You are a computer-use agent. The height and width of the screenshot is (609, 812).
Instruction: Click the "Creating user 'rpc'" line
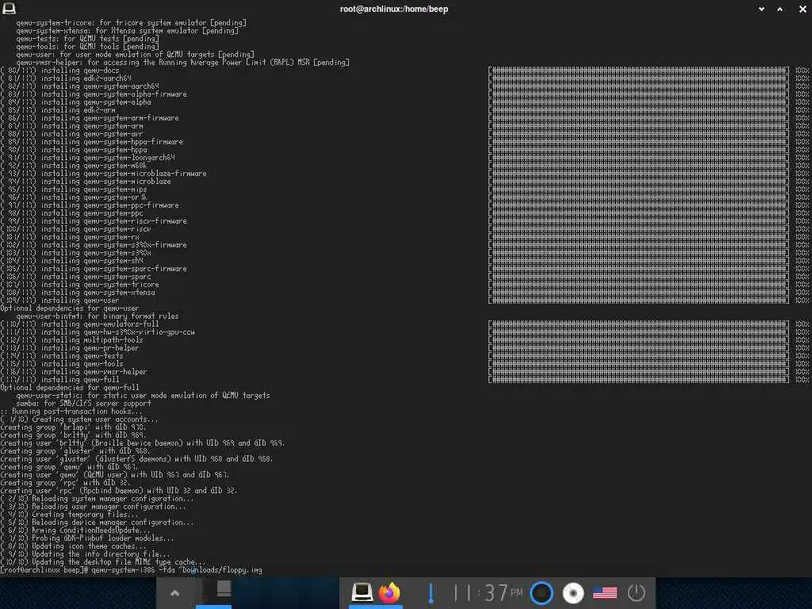click(x=119, y=490)
